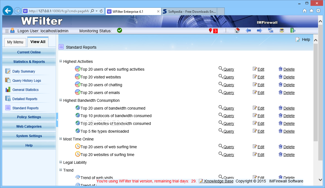Viewport: 325px width, 188px height.
Task: Go to home page via house icon
Action: click(x=237, y=31)
